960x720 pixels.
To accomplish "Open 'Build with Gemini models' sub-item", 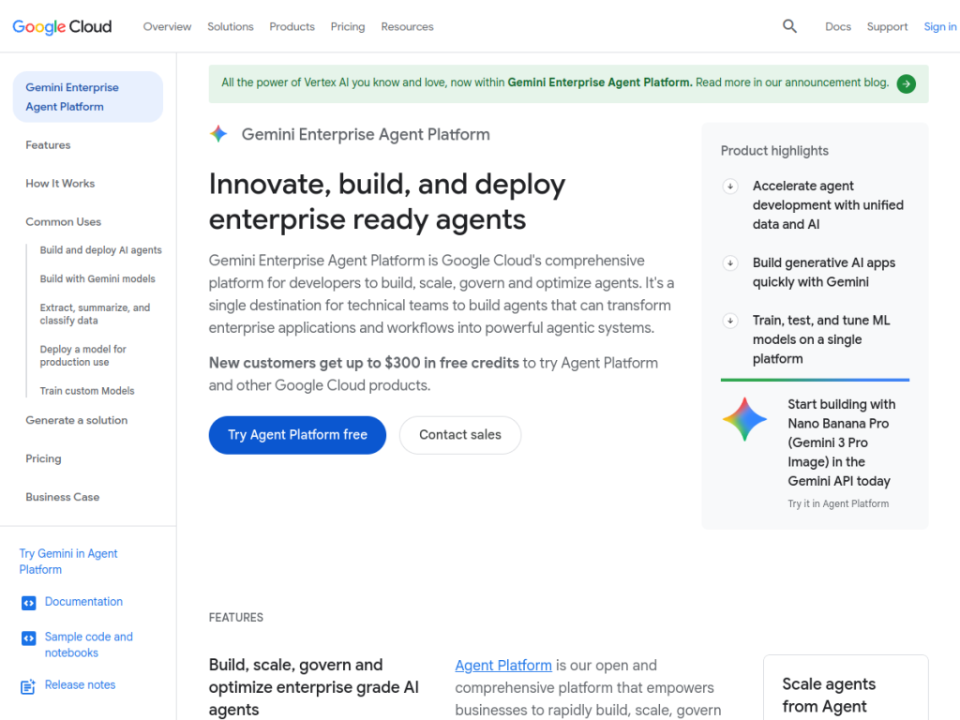I will click(97, 279).
